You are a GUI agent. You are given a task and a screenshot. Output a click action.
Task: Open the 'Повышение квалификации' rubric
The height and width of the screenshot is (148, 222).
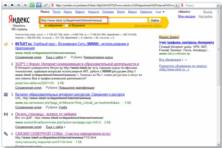[77, 88]
